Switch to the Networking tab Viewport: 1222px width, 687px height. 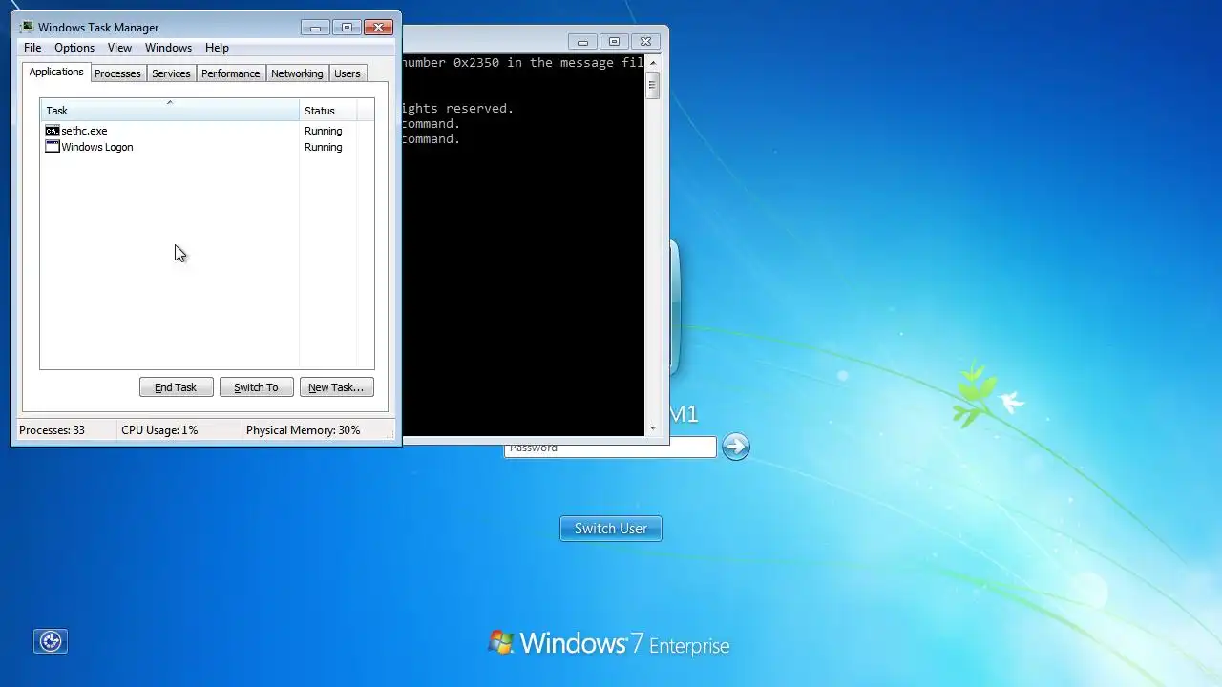click(297, 73)
